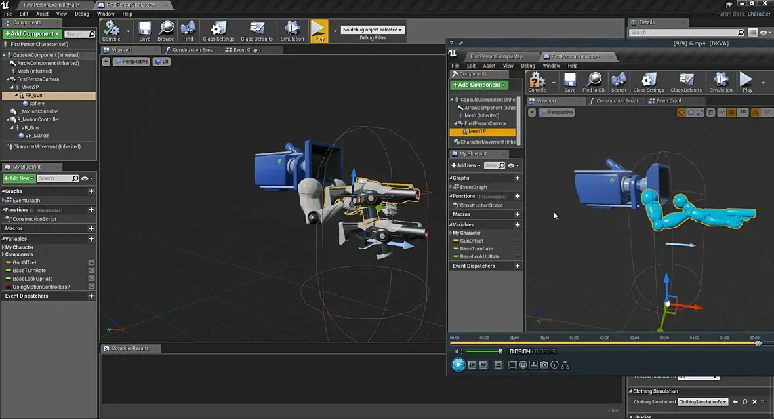Open the 'No debug object selected' dropdown
Image resolution: width=774 pixels, height=419 pixels.
(x=373, y=30)
